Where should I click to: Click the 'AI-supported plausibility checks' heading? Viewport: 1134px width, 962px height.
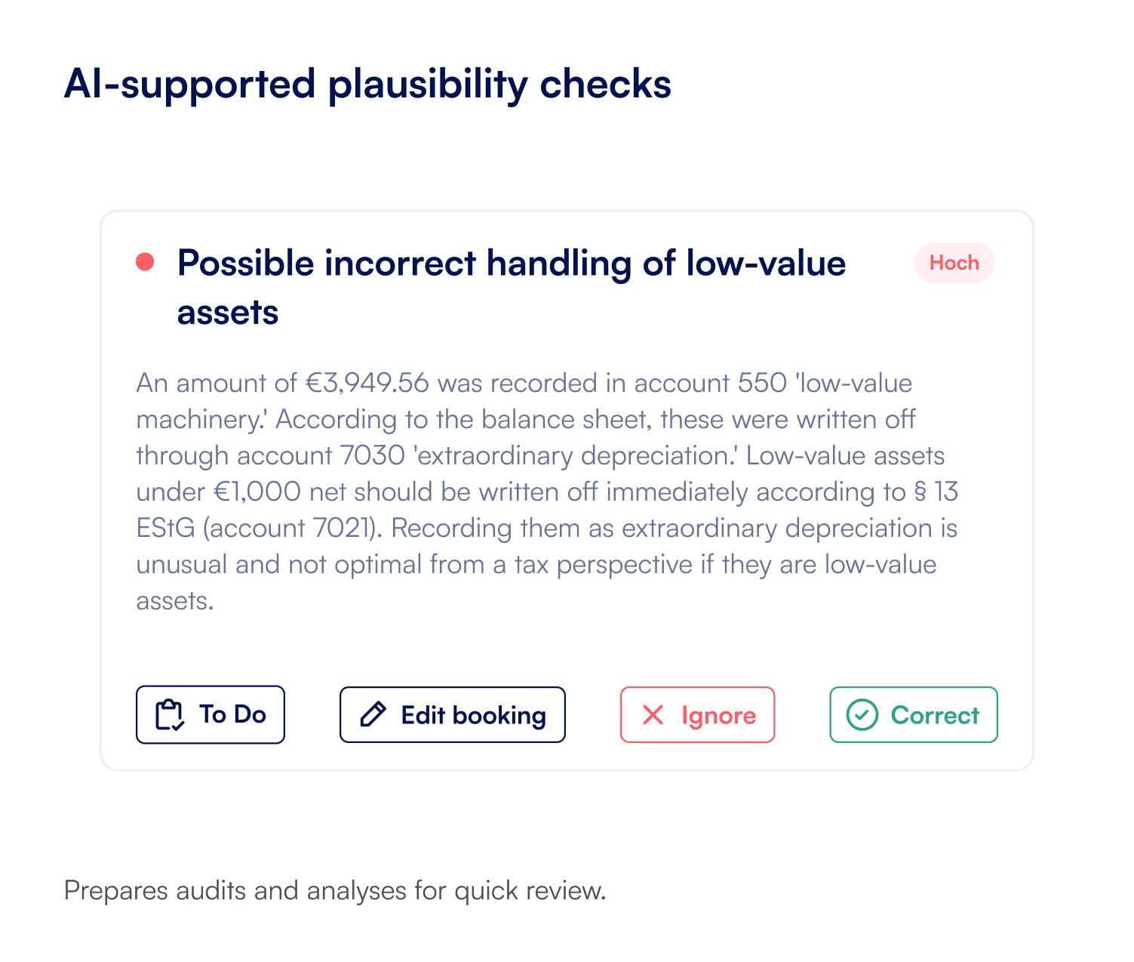point(367,84)
